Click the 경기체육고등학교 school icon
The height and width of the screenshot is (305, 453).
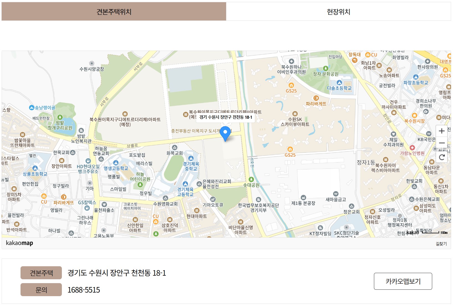pos(185,184)
